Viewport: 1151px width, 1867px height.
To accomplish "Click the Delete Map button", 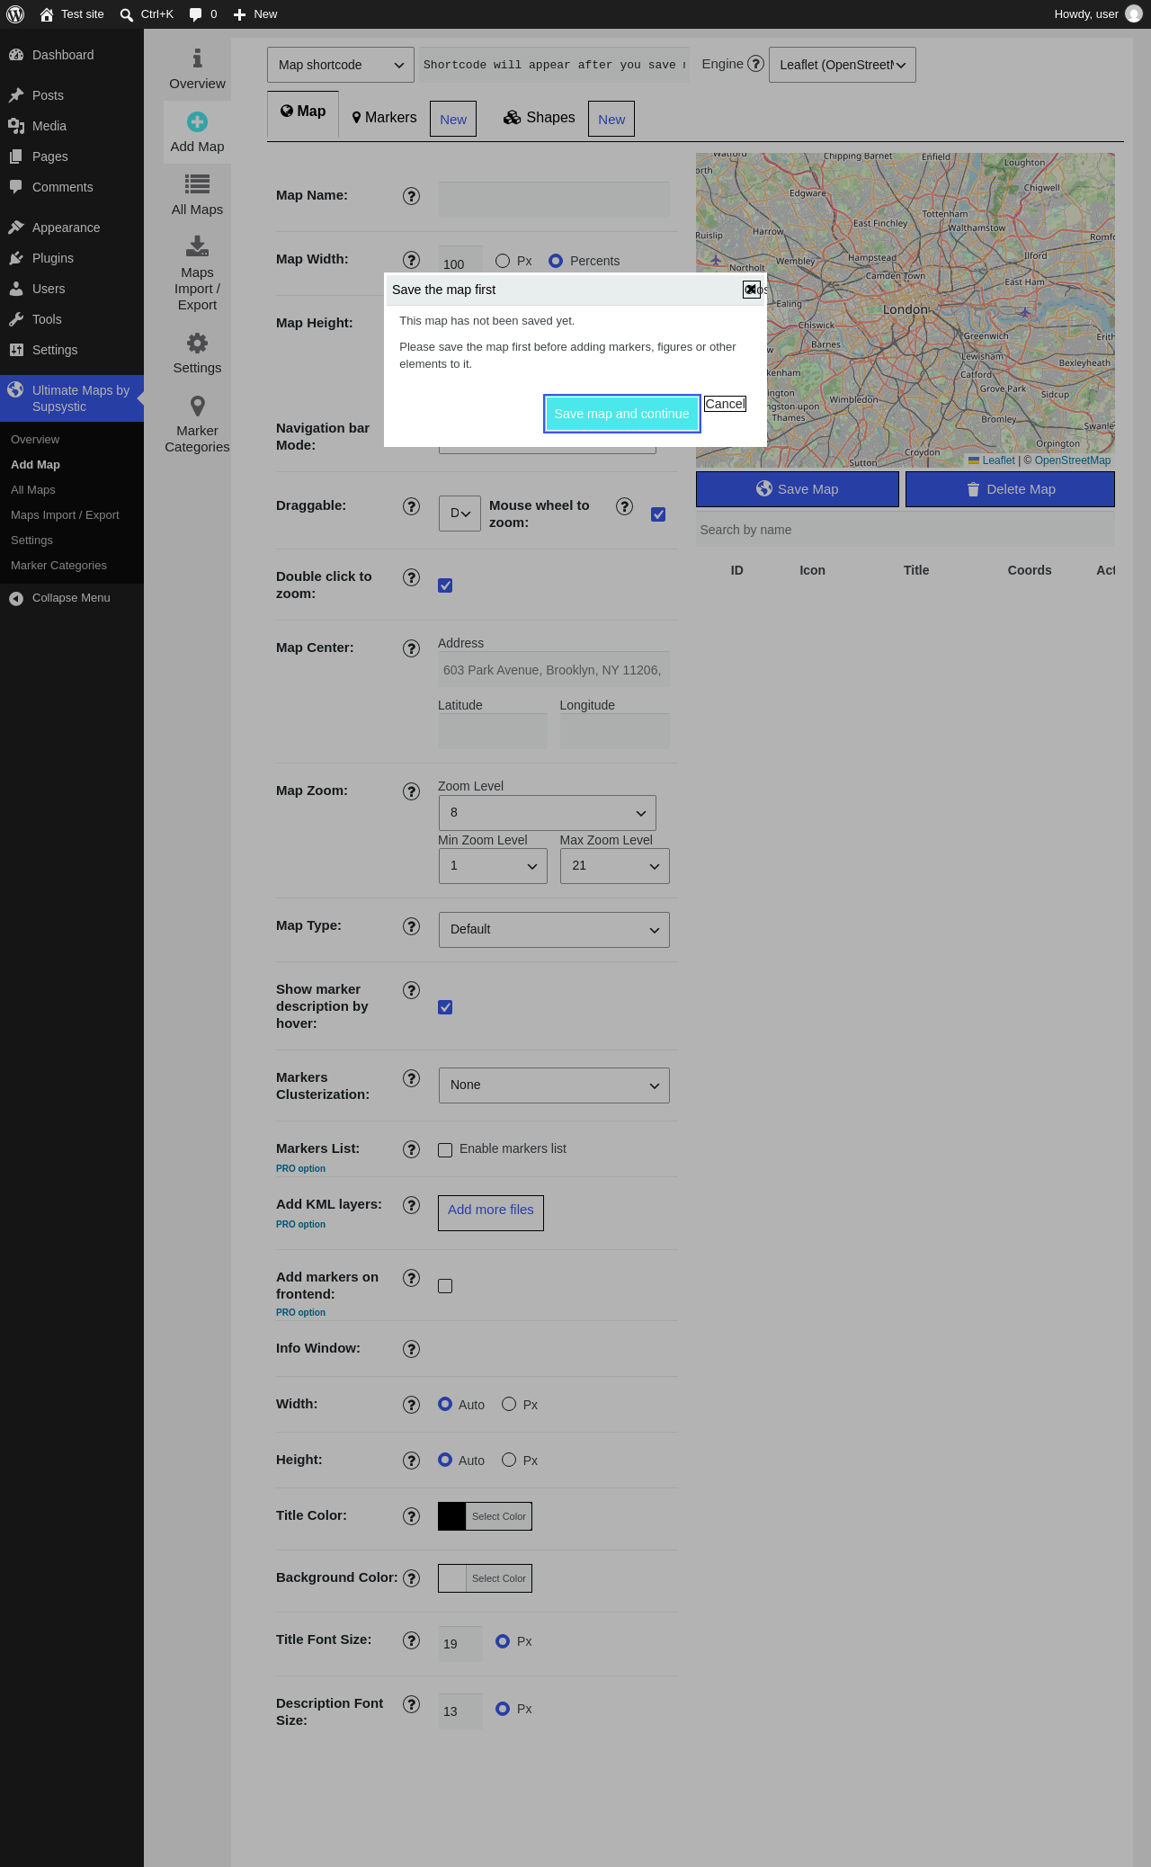I will pos(1010,489).
